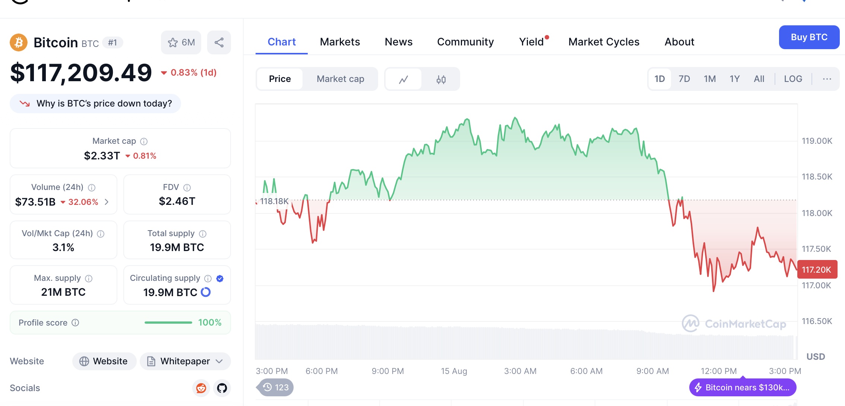The image size is (845, 406).
Task: Click 'Bitcoin nears $130k' news marker
Action: pyautogui.click(x=743, y=387)
